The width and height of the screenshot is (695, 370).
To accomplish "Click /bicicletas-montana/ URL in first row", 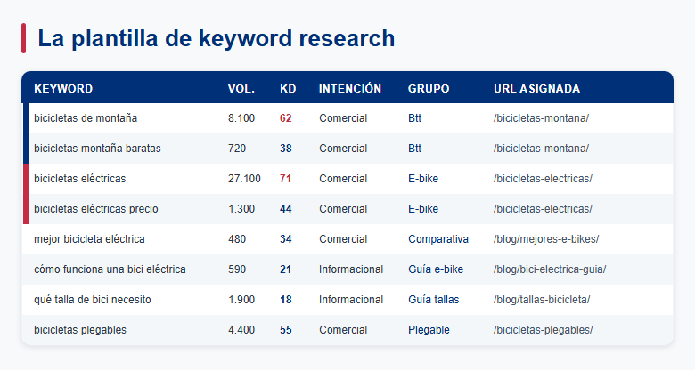I will coord(541,118).
